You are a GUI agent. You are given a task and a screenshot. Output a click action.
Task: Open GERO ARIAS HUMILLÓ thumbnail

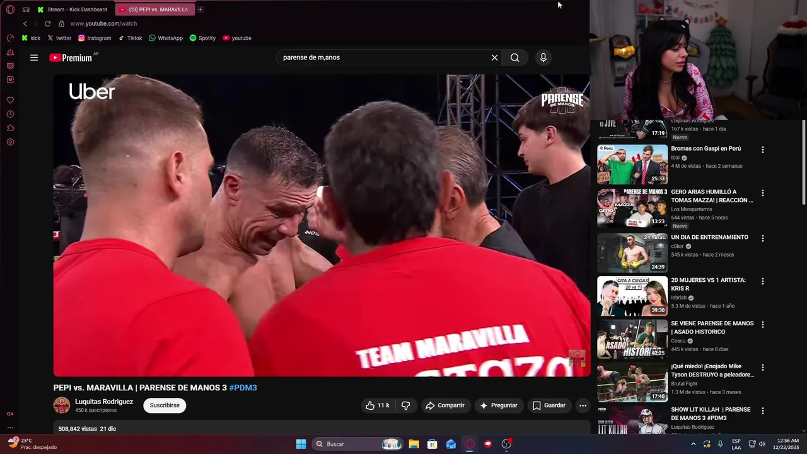coord(632,207)
